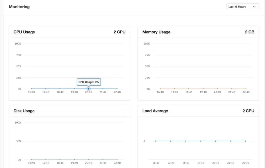
Task: Click the 50% axis label on Disk Usage chart
Action: (19, 141)
